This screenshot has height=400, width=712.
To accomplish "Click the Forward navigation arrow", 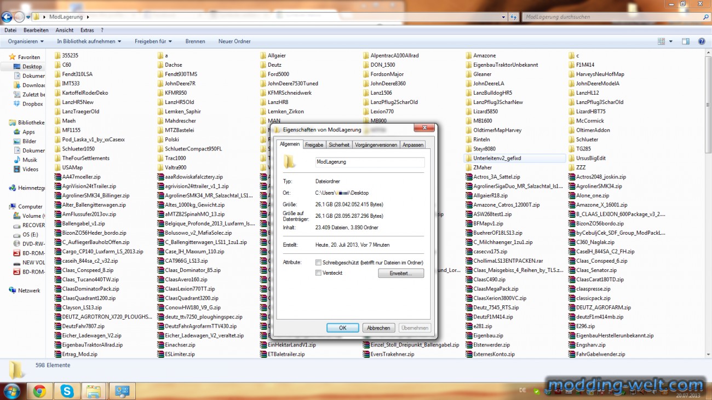I will pyautogui.click(x=20, y=17).
